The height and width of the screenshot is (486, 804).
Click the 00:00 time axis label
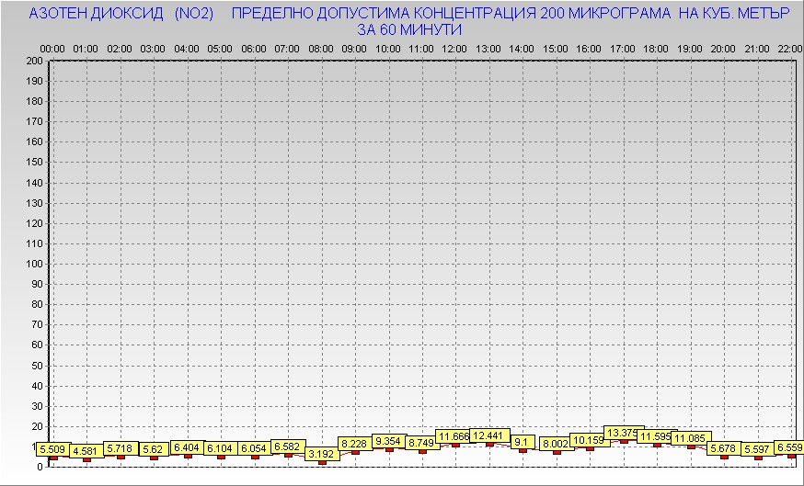52,48
